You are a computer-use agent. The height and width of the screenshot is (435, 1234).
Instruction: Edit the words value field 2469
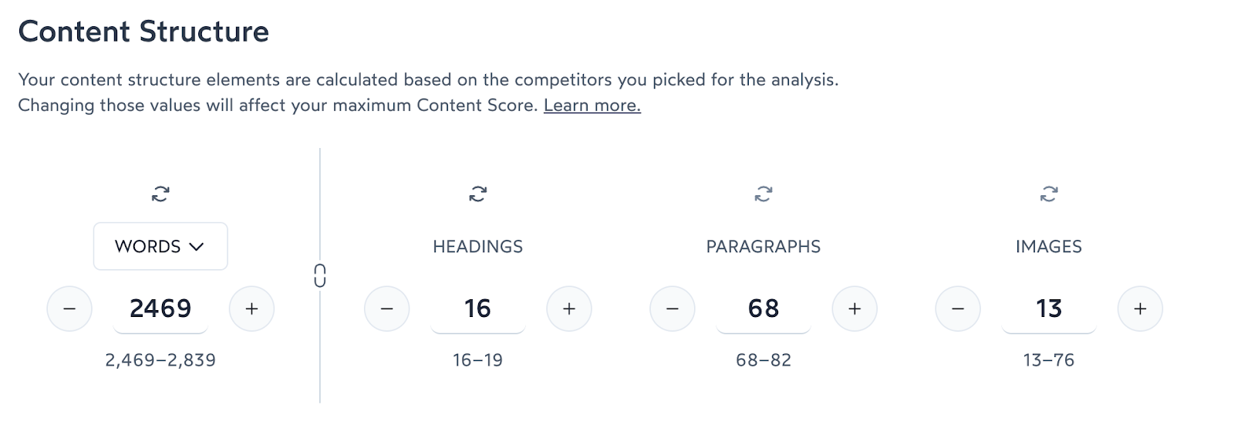point(160,309)
